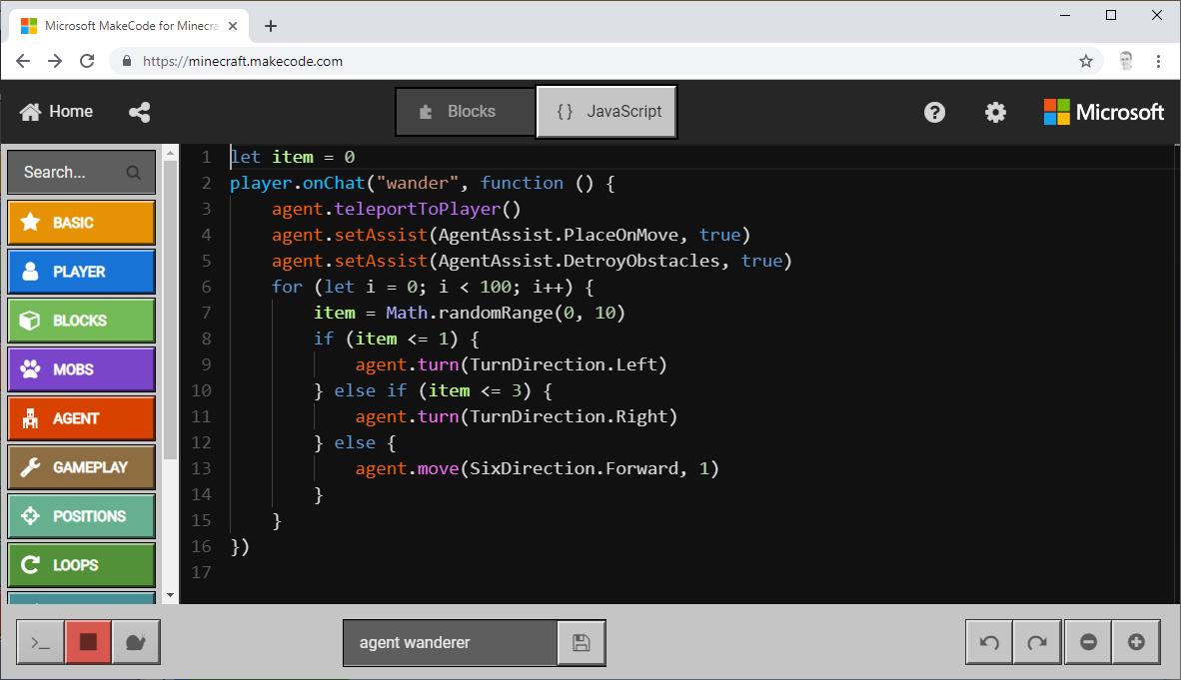Open the share project icon
Screen dimensions: 1181x680
pyautogui.click(x=139, y=112)
